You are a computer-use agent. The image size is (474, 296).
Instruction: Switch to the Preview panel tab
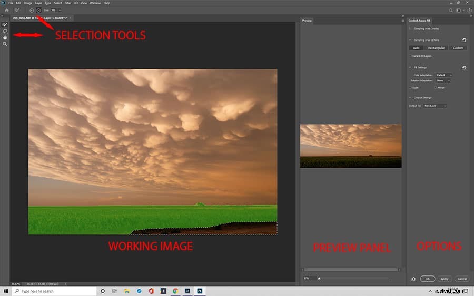pyautogui.click(x=307, y=21)
